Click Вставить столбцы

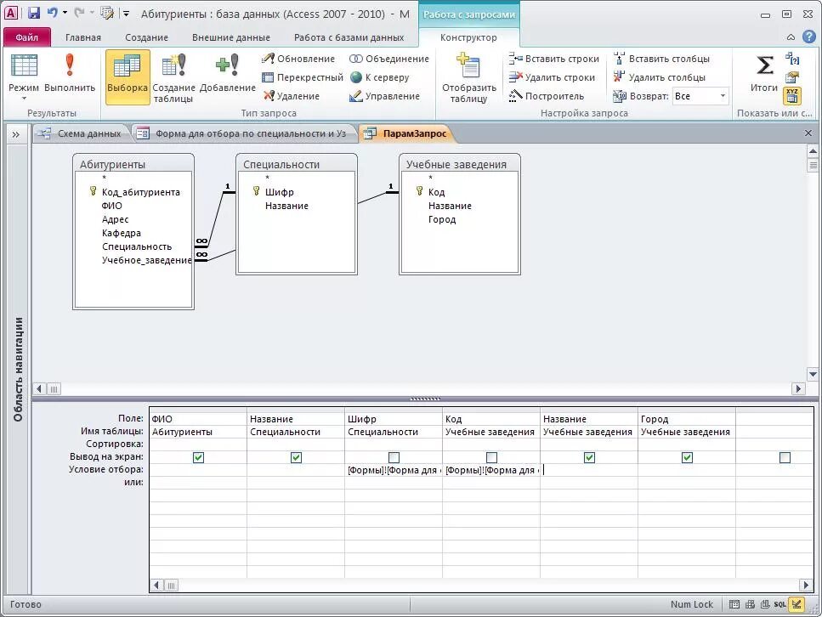pos(661,59)
